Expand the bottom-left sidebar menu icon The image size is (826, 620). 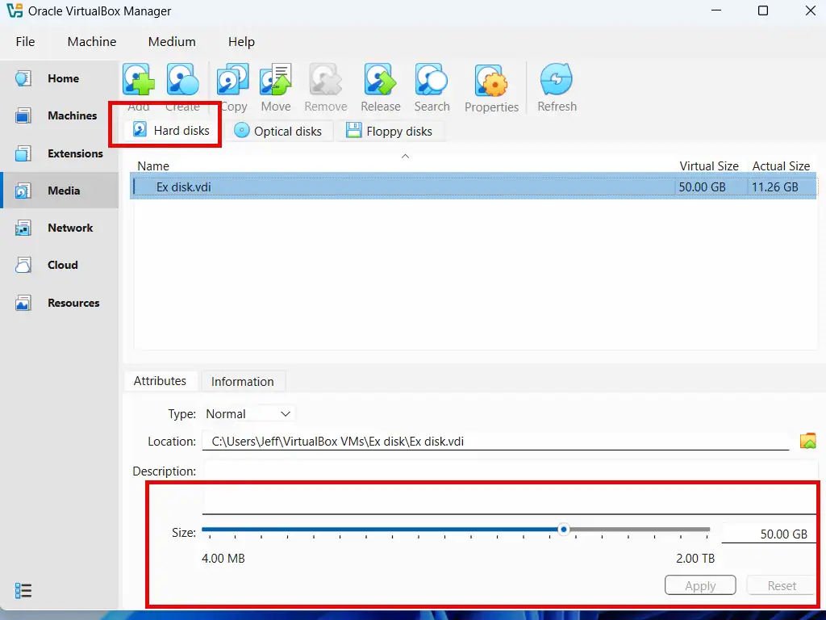pyautogui.click(x=23, y=591)
